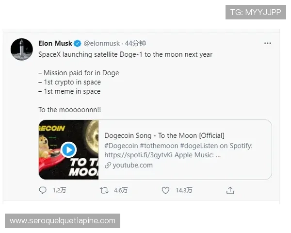Click the link chain icon beside youtube.com
Viewport: 291px width, 233px height.
coord(108,165)
